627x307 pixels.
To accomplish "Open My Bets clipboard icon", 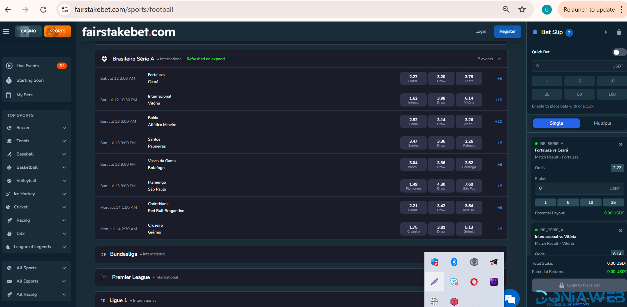I will tap(9, 95).
